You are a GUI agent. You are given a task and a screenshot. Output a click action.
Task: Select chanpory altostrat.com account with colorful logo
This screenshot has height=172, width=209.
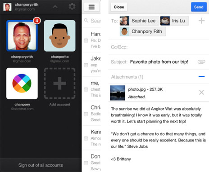[x=22, y=84]
